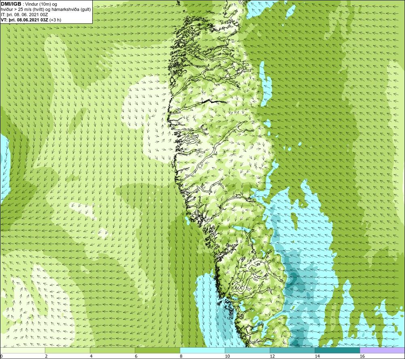Image resolution: width=405 pixels, height=359 pixels.
Task: Click the '14' label under the color scale
Action: [x=317, y=357]
